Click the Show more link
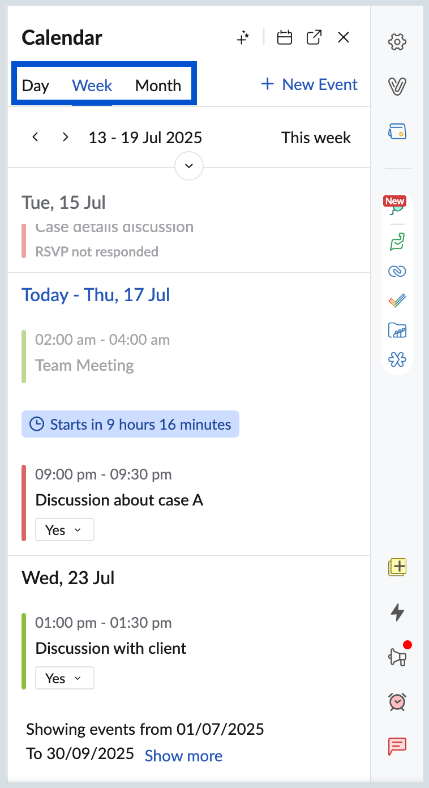The image size is (429, 788). point(183,756)
